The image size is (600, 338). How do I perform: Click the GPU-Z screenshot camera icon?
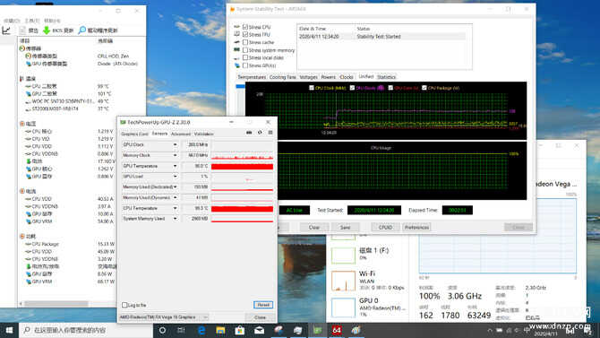249,133
